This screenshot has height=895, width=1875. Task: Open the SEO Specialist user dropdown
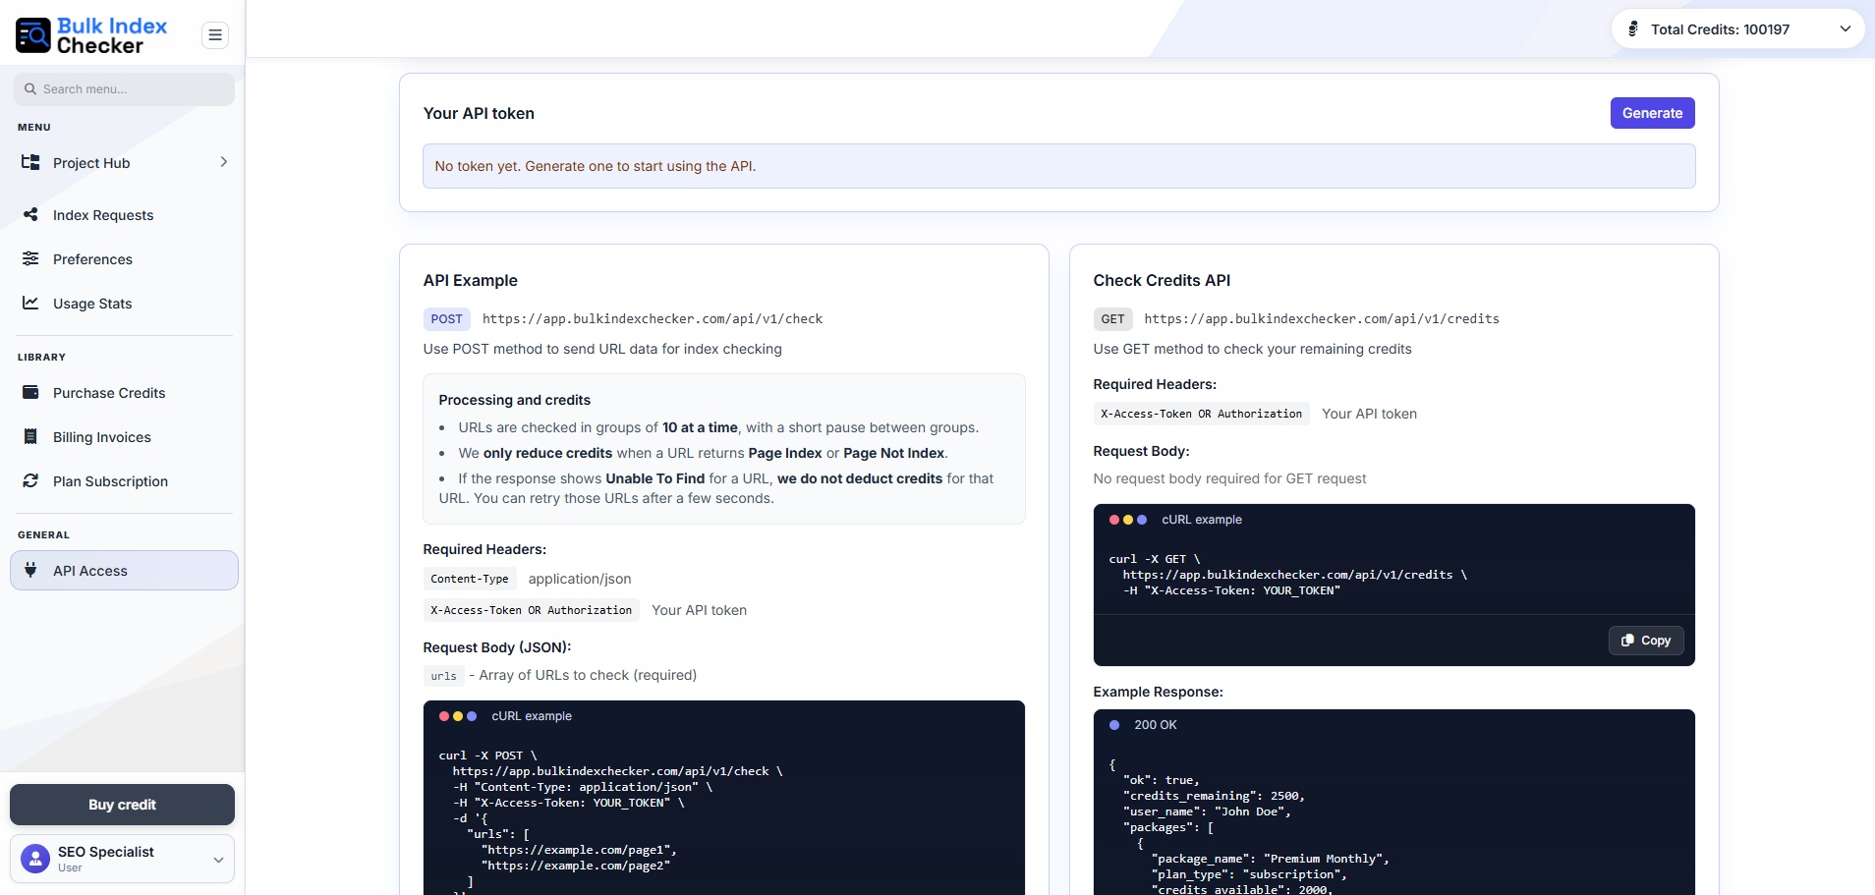coord(122,859)
